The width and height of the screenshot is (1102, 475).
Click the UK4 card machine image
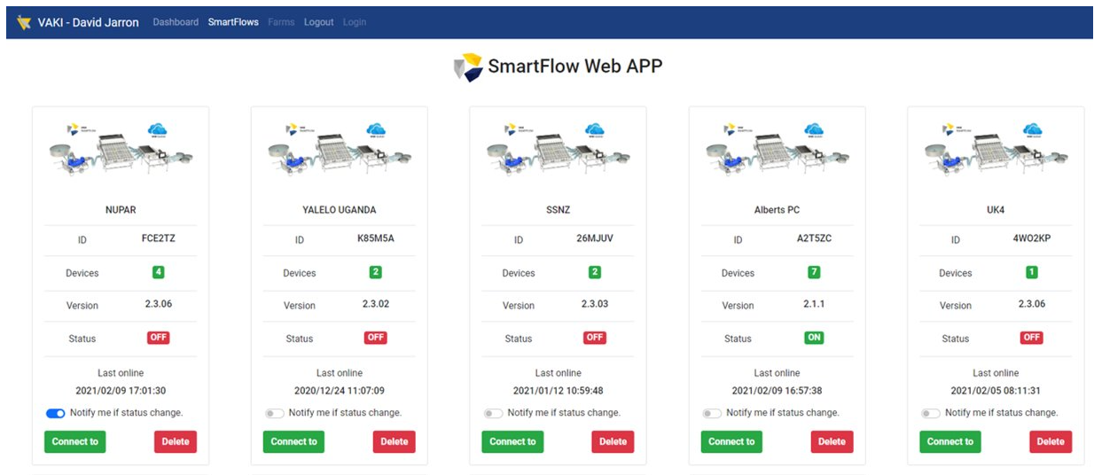point(996,151)
